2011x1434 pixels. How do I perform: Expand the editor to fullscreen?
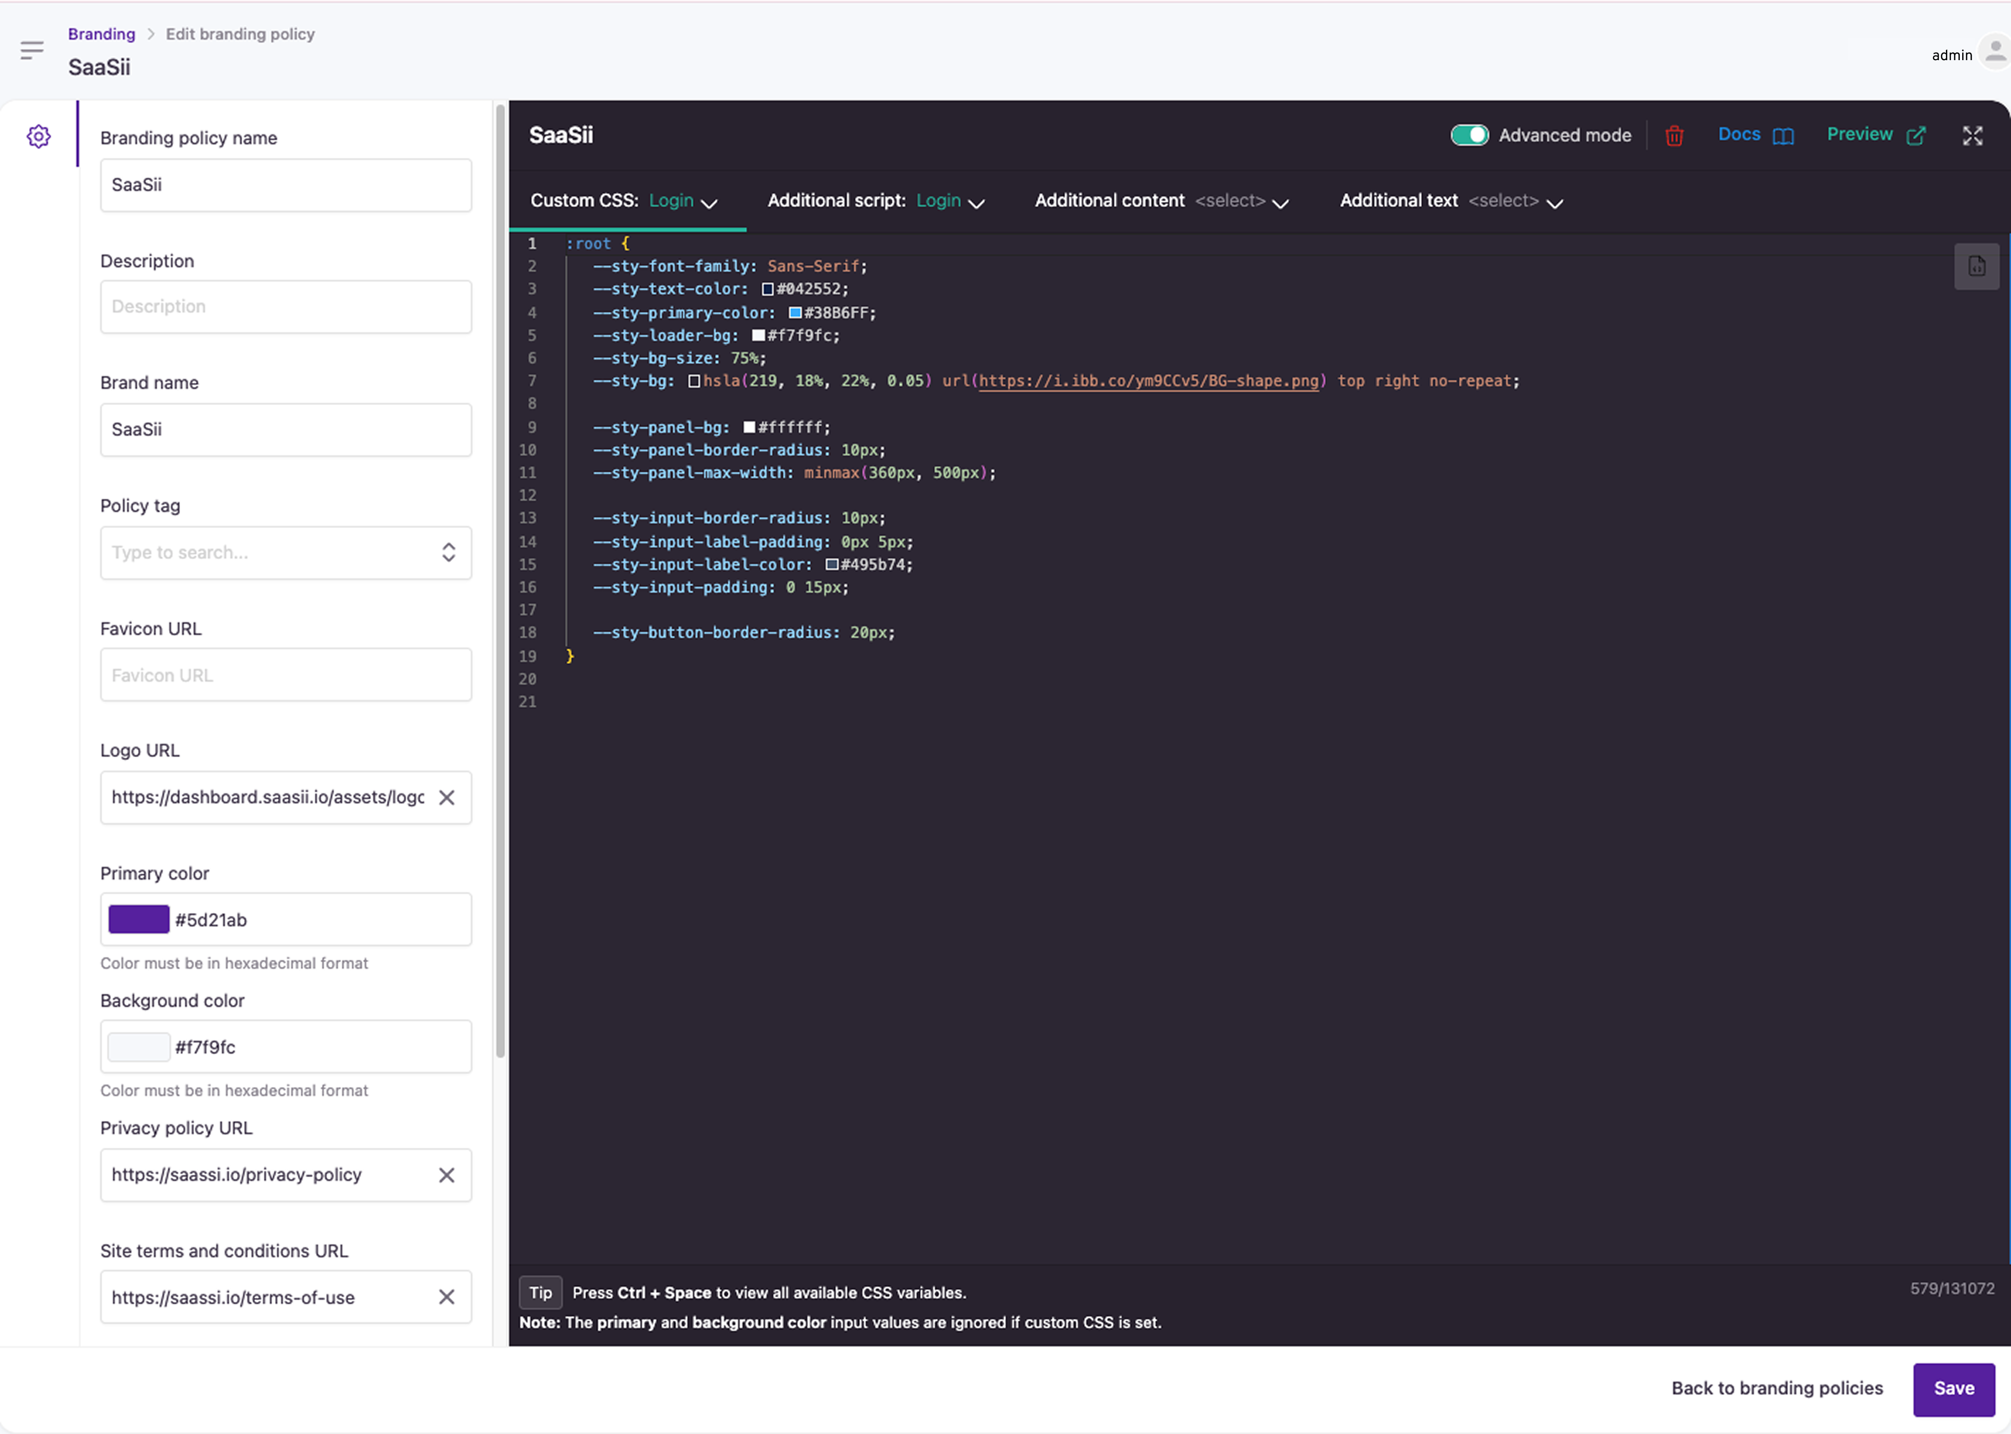1972,136
